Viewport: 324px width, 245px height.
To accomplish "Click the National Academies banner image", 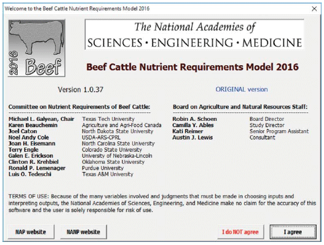I will point(194,34).
